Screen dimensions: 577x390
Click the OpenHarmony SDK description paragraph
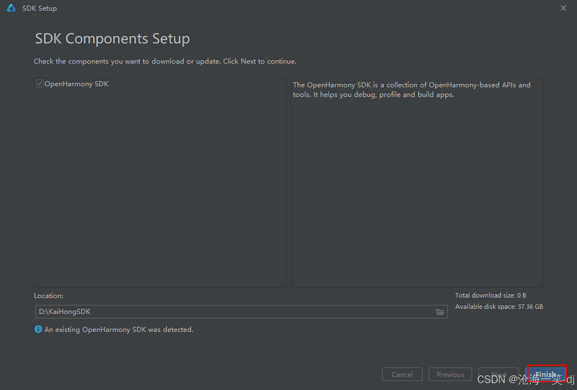tap(411, 90)
